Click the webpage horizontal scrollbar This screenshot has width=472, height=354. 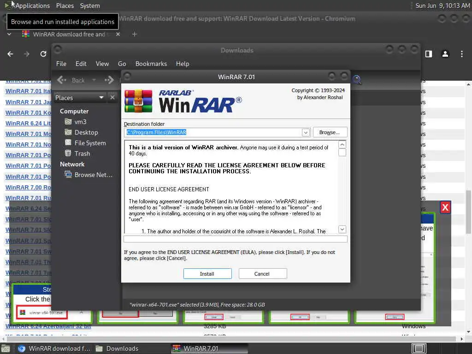pos(232,339)
